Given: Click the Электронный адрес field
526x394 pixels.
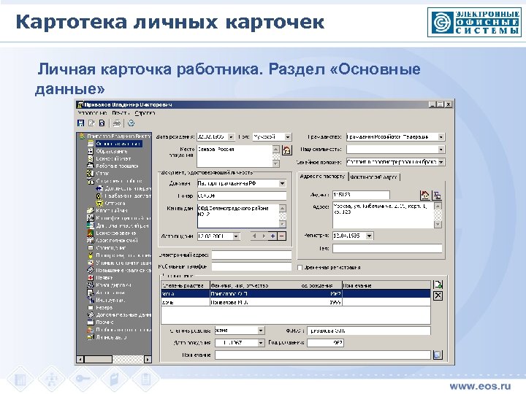Looking at the screenshot, I should coord(251,255).
